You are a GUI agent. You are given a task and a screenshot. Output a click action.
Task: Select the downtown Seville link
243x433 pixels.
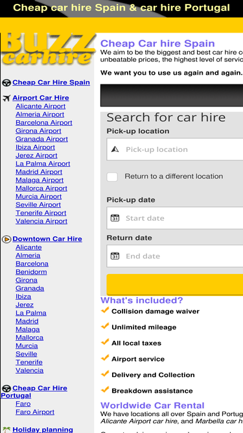click(x=26, y=354)
